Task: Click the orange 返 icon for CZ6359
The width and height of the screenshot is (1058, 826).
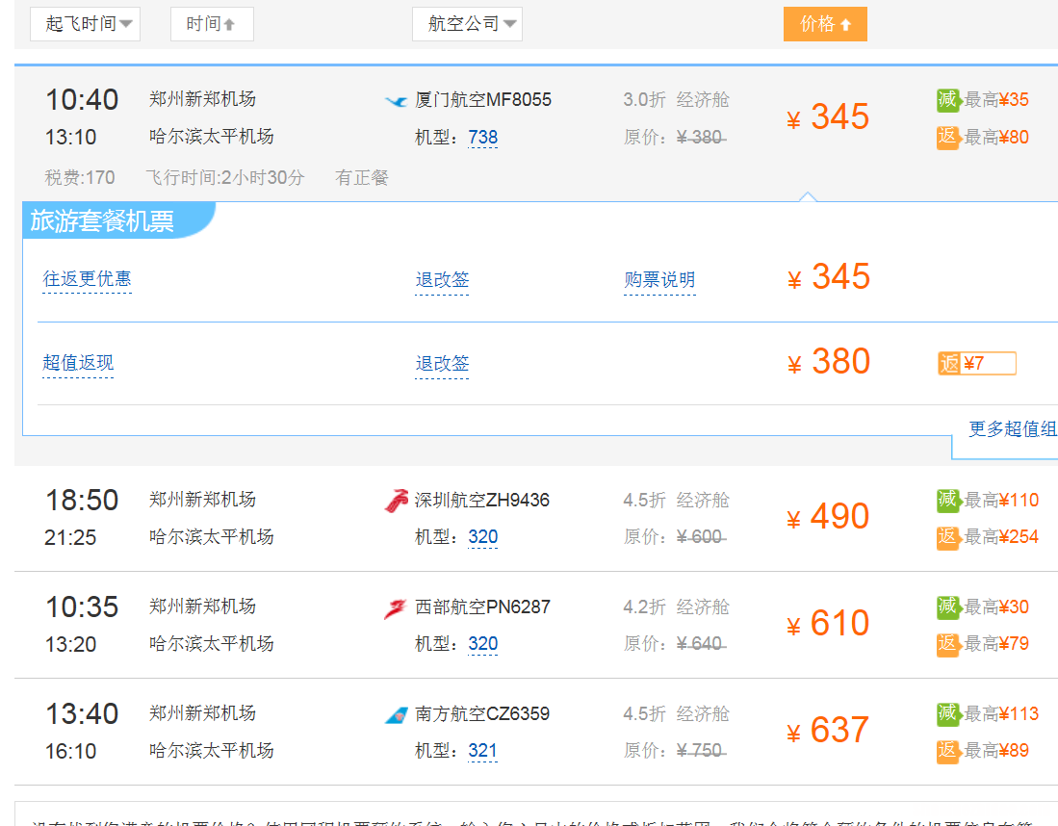Action: pos(948,750)
